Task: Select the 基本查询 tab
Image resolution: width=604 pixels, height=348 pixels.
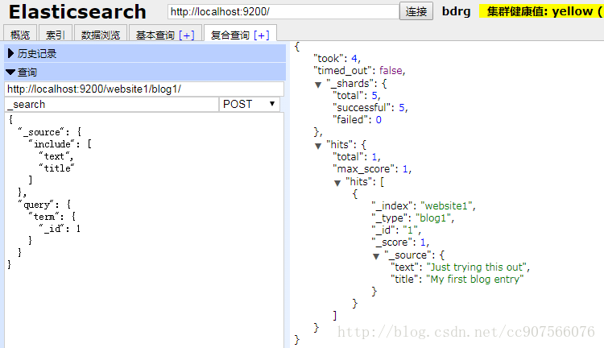Action: tap(155, 35)
